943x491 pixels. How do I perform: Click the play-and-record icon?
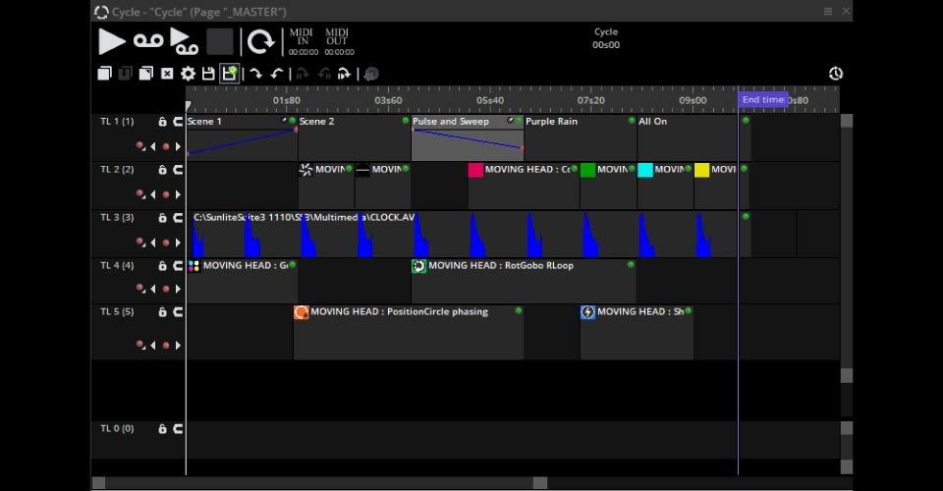click(184, 41)
